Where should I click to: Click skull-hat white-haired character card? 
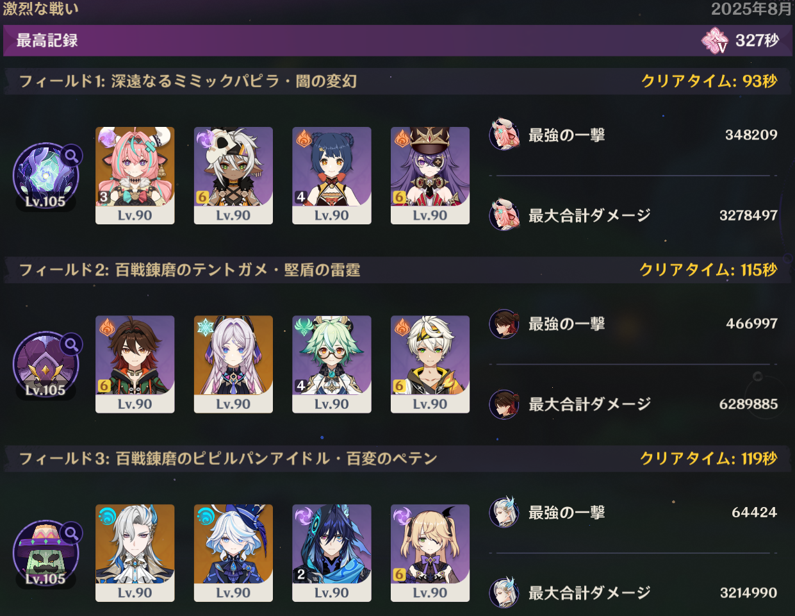coord(233,175)
